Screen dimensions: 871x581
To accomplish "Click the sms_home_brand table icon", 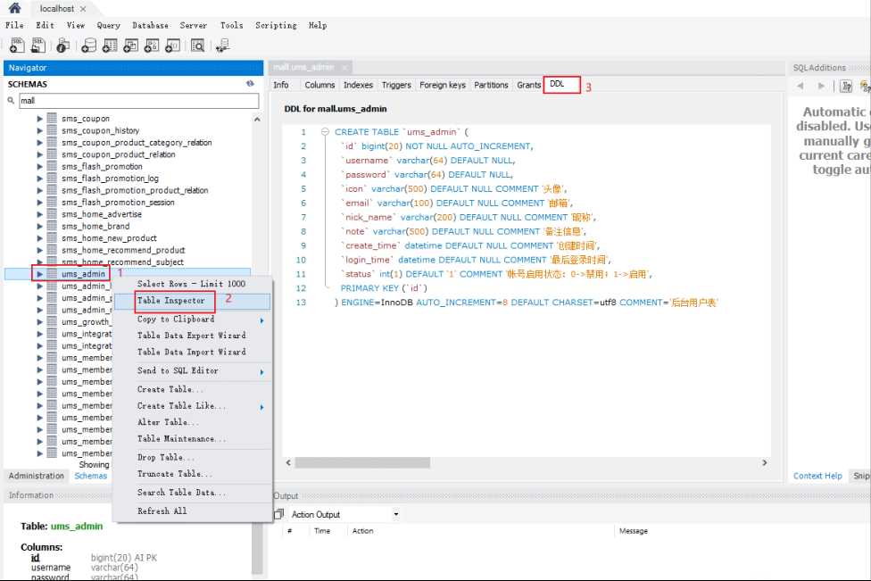I will [x=52, y=226].
